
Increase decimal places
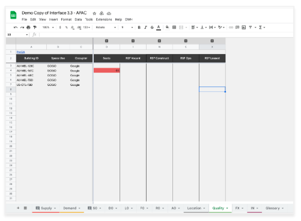(x=79, y=28)
